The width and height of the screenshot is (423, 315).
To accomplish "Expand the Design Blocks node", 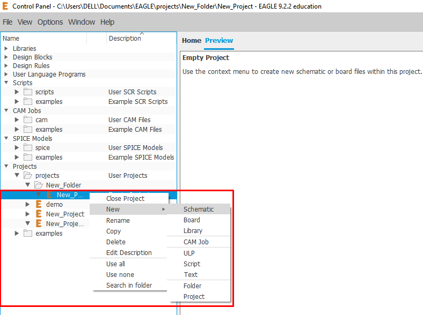I will (x=6, y=57).
